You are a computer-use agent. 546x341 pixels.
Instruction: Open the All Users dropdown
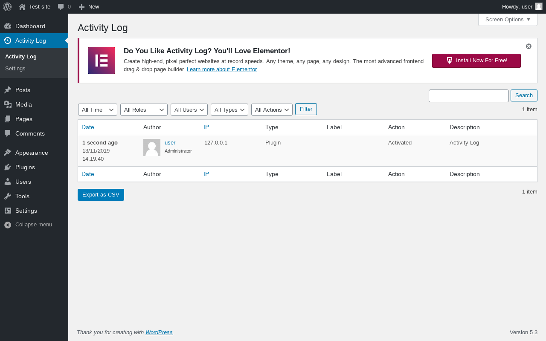[x=189, y=110]
